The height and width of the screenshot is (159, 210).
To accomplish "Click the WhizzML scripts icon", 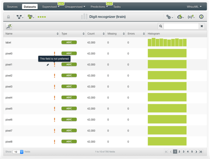I will coord(191,17).
